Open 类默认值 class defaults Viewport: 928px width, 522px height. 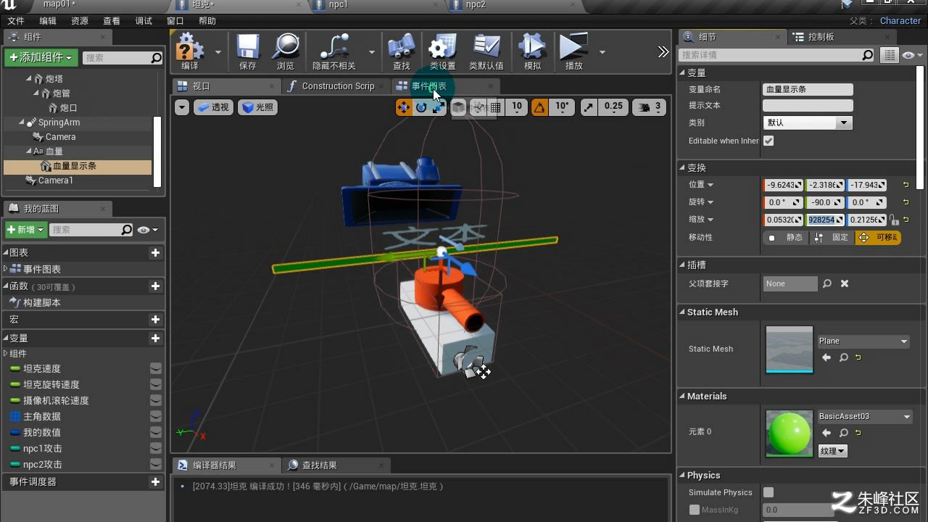pos(486,51)
